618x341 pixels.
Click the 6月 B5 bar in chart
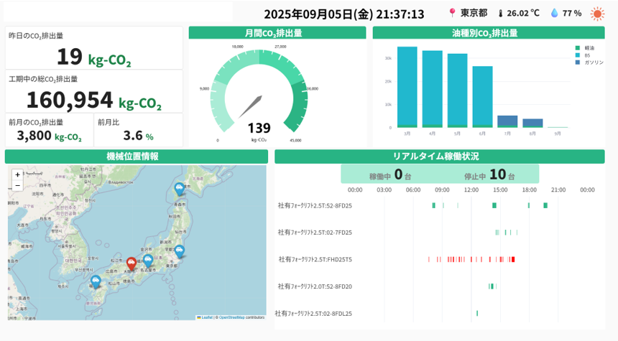(482, 95)
